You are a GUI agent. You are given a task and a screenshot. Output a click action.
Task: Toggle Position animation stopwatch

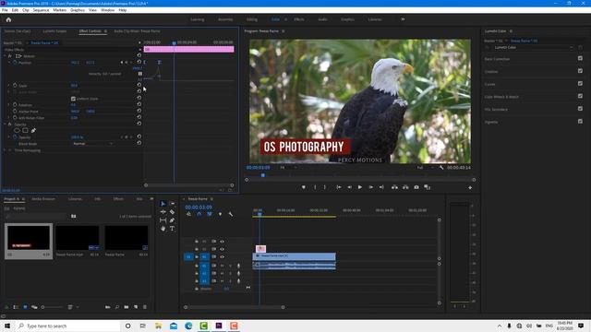pos(15,62)
